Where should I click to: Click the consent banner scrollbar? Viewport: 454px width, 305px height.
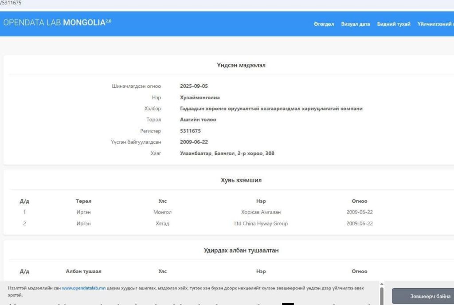click(x=382, y=296)
